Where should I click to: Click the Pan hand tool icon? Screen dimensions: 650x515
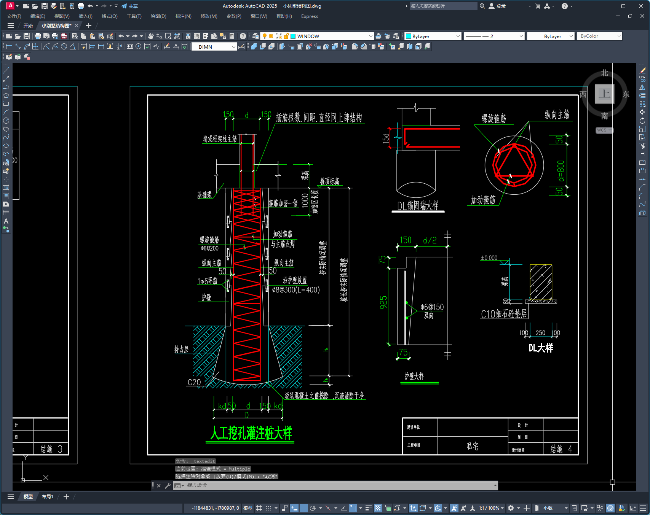pos(151,36)
